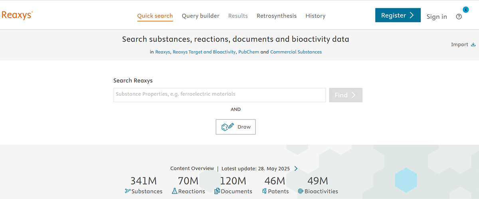
Task: Expand the latest update chevron arrow
Action: pyautogui.click(x=296, y=169)
